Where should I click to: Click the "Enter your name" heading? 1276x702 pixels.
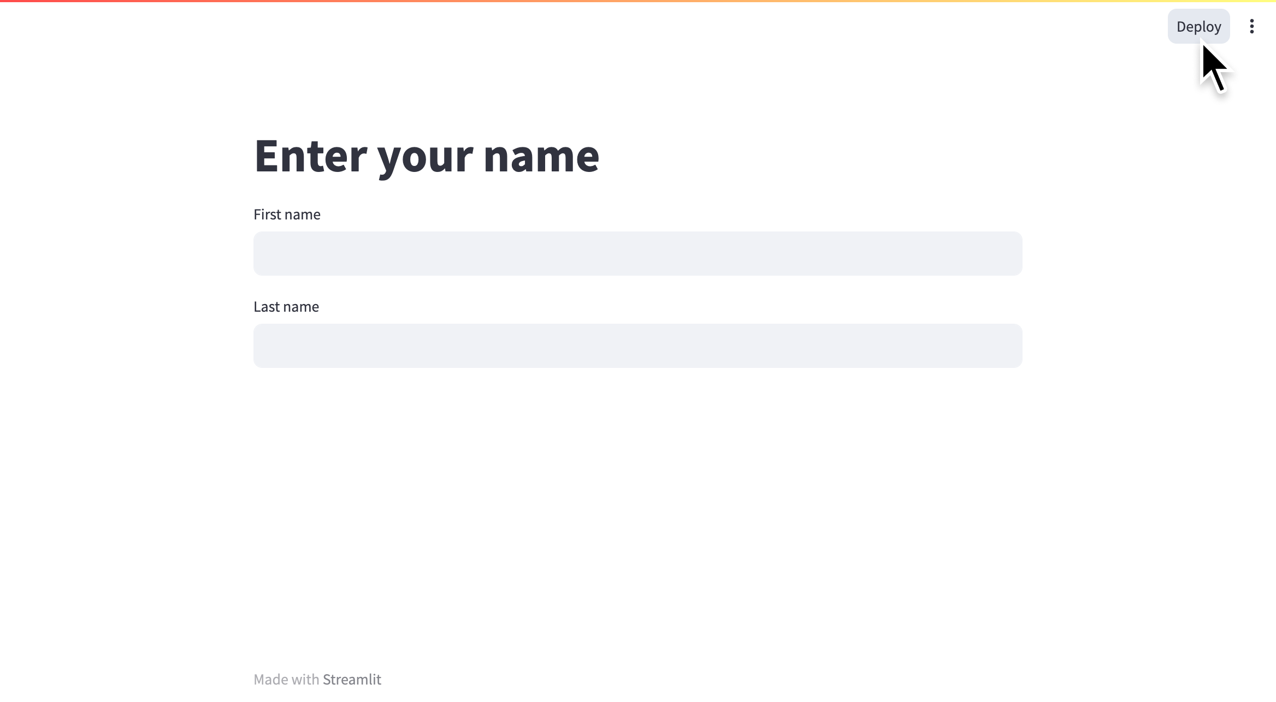427,156
